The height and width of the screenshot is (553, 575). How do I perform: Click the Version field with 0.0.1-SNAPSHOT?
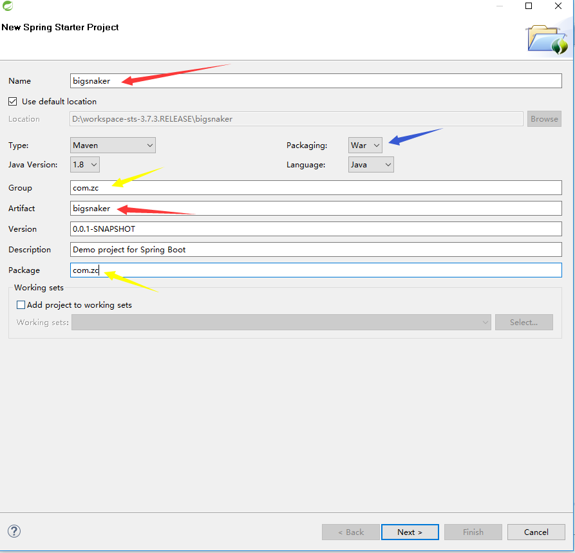[x=316, y=229]
